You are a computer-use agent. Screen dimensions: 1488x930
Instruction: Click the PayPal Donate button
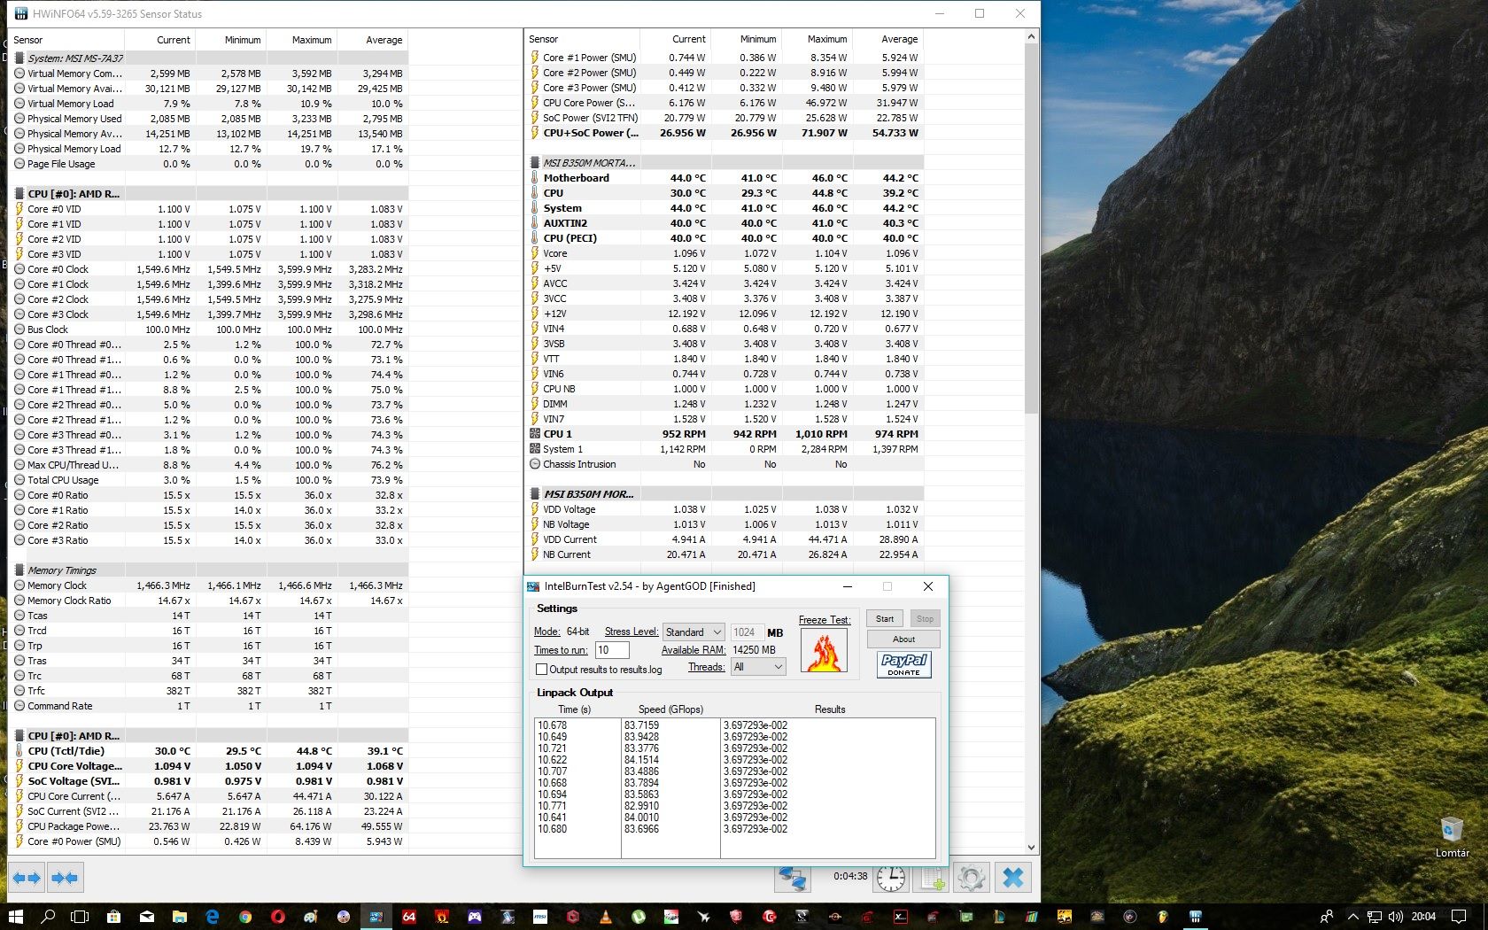903,664
